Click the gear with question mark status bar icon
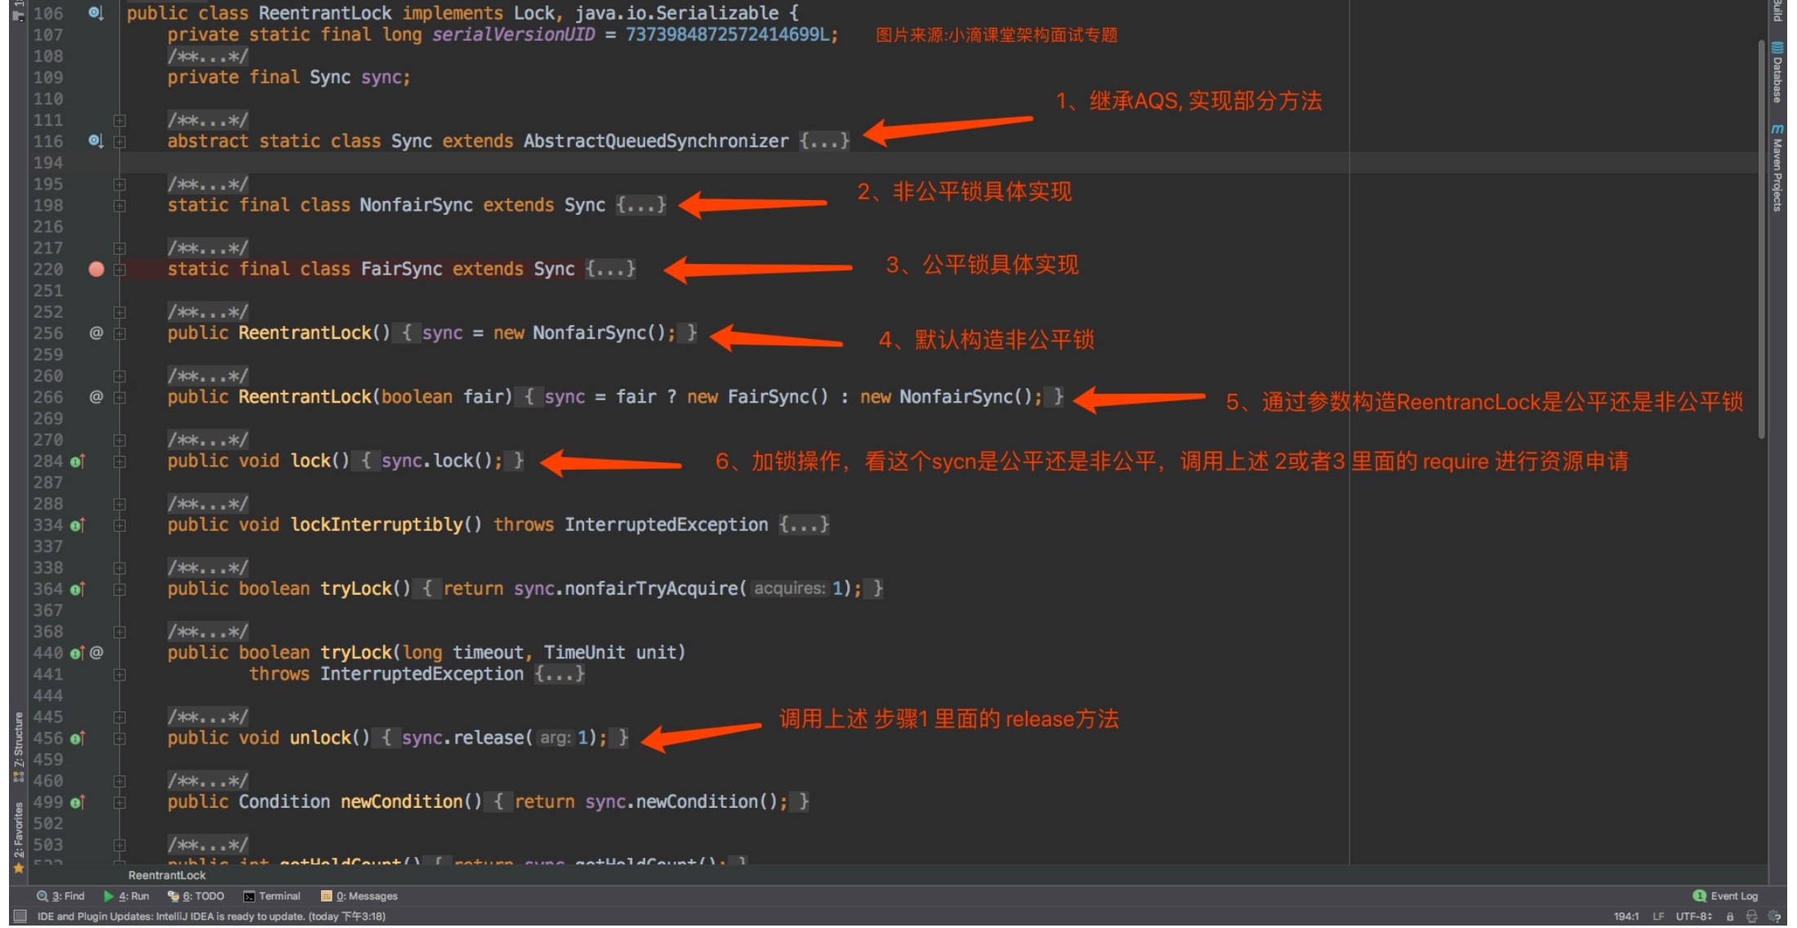 (1774, 916)
